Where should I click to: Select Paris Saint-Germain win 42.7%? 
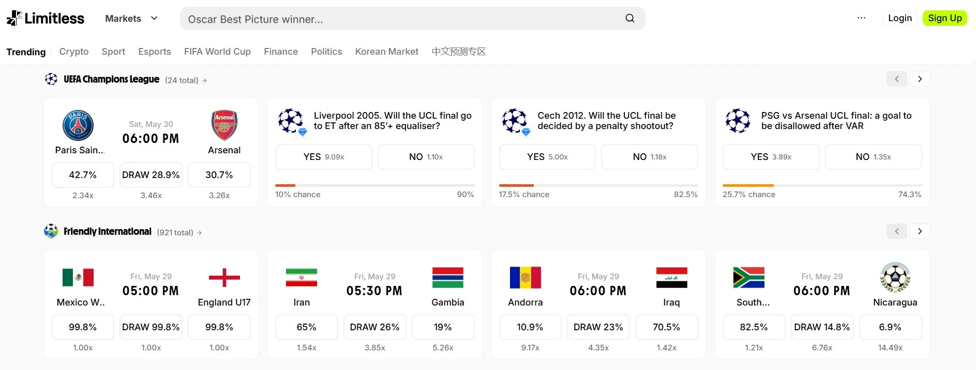[x=83, y=175]
